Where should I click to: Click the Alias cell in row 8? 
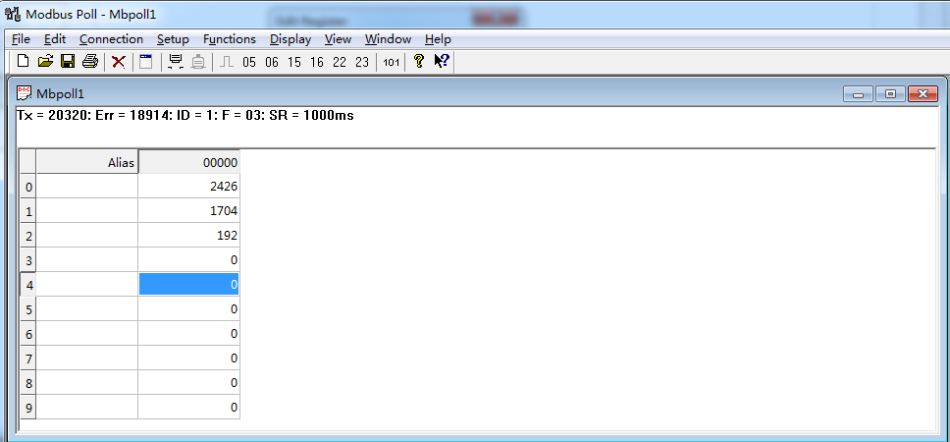tap(87, 383)
